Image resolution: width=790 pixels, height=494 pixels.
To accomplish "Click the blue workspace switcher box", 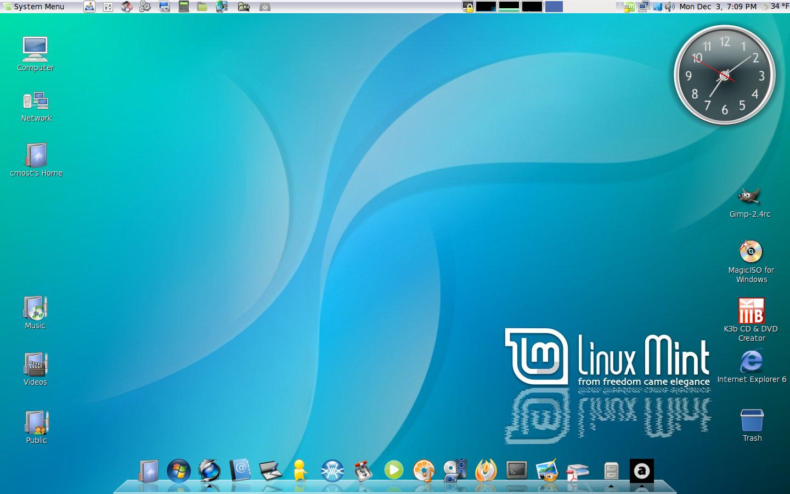I will 554,7.
